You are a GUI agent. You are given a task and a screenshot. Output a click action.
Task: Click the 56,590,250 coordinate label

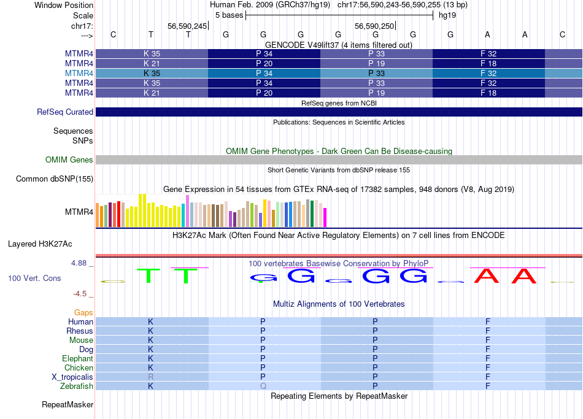coord(374,26)
